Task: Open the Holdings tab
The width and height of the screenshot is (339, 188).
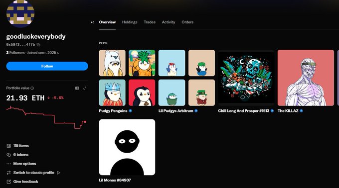Action: tap(130, 22)
